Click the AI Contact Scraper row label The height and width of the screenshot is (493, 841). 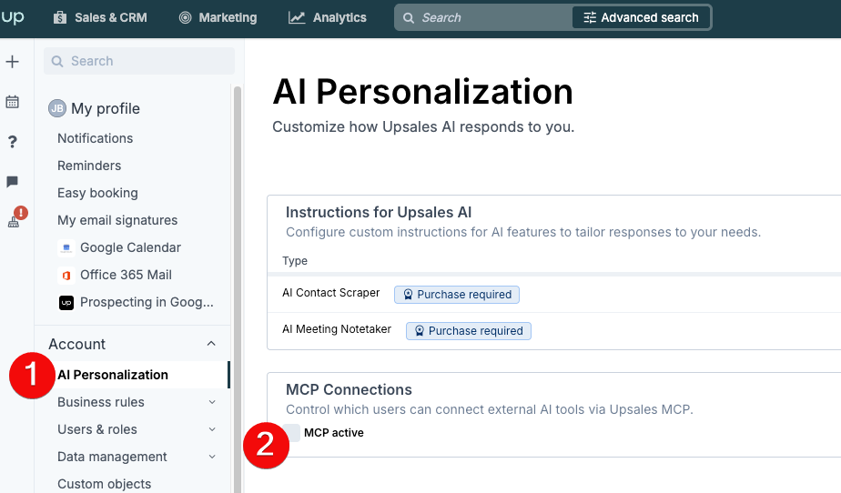331,293
